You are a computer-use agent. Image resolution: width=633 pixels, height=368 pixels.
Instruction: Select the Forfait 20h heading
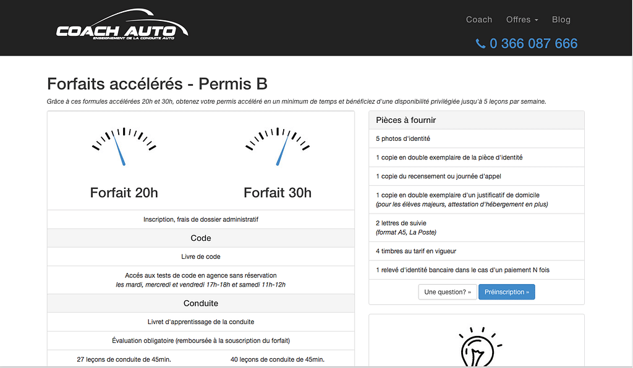[x=124, y=193]
